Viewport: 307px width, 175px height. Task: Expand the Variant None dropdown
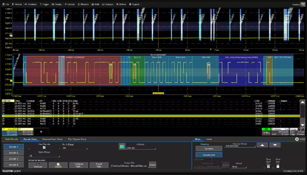click(x=239, y=167)
